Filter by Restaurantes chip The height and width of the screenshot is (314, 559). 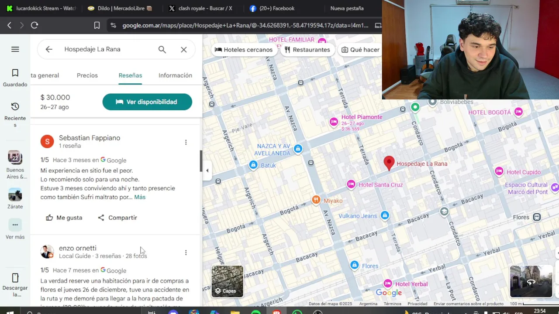coord(307,50)
